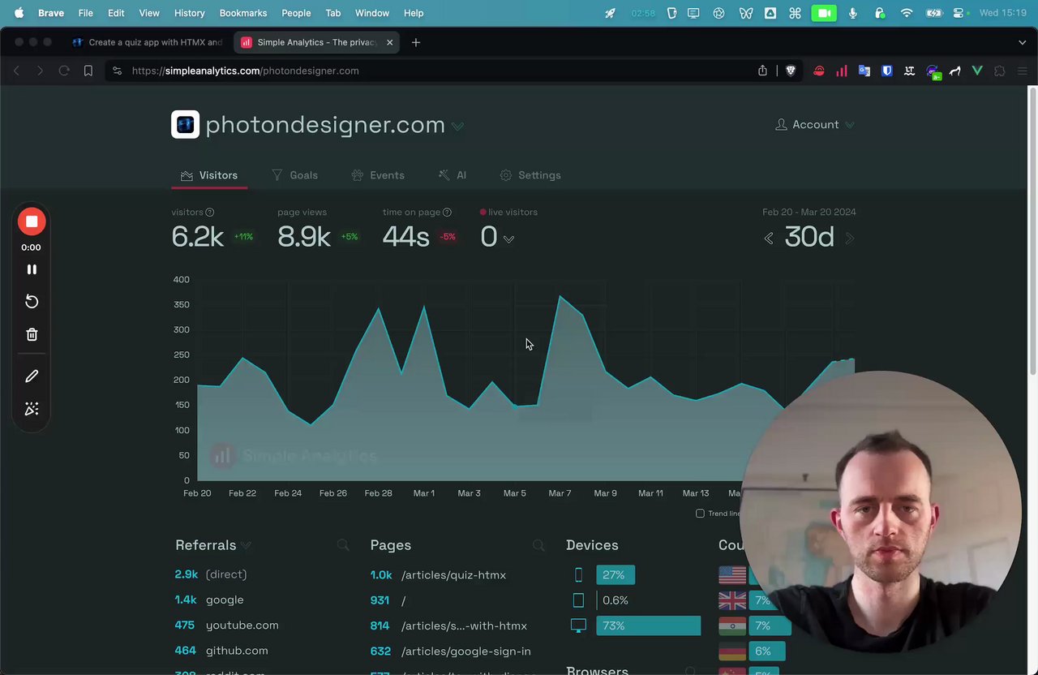Click the 73% desktop device bar

click(648, 626)
